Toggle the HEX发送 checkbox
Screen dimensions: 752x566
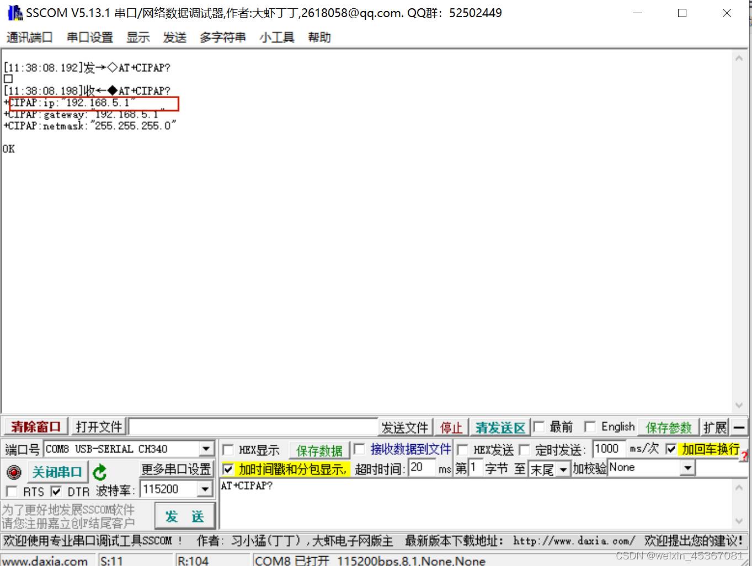(x=463, y=450)
